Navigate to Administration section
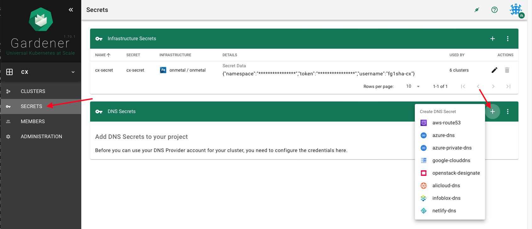The image size is (532, 229). point(41,137)
